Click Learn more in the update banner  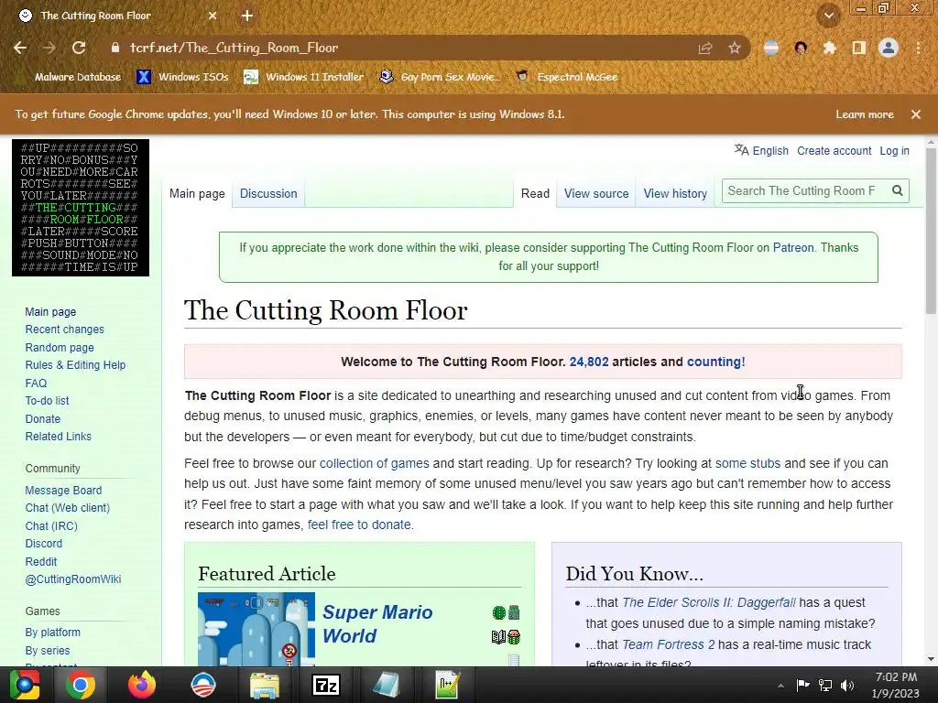865,114
